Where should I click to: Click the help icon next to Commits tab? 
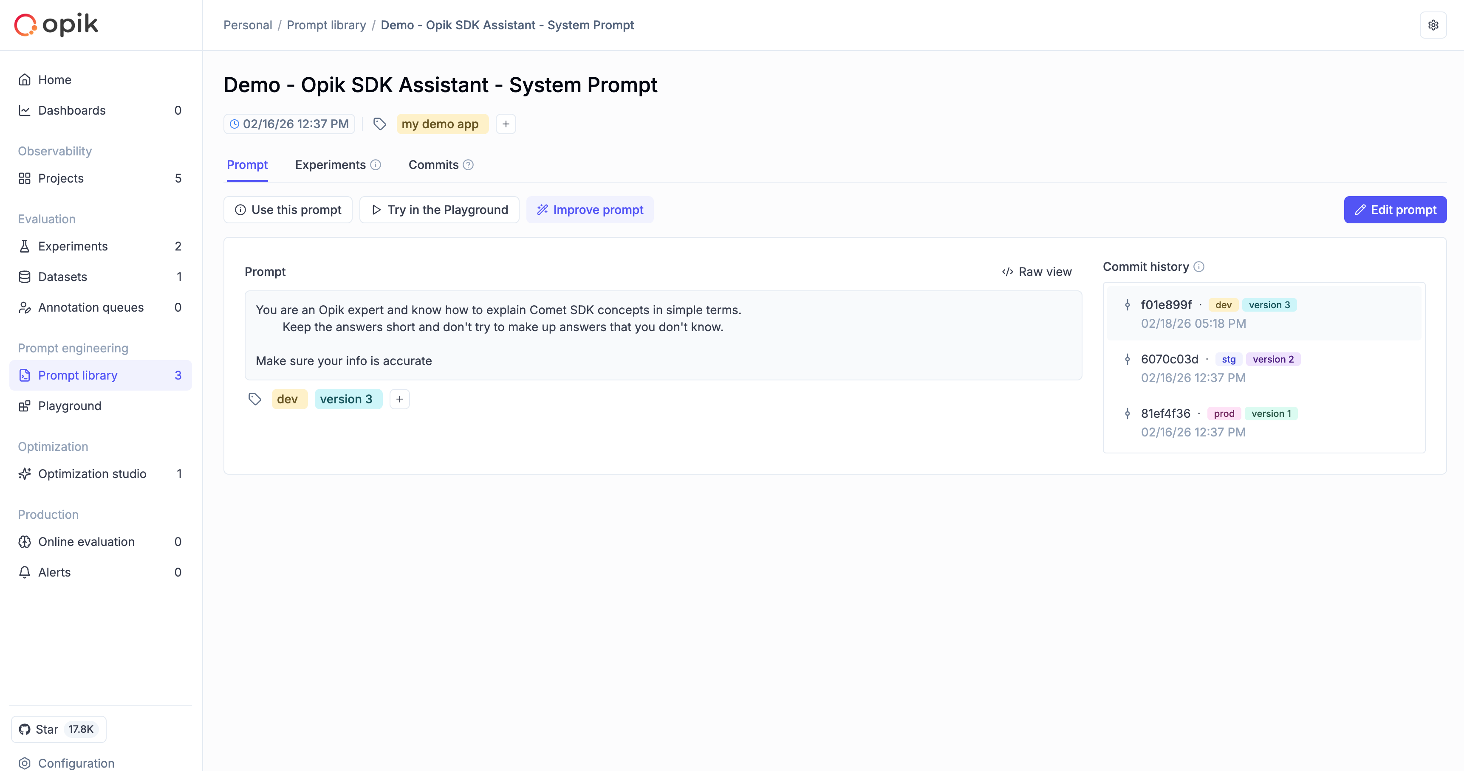(468, 165)
